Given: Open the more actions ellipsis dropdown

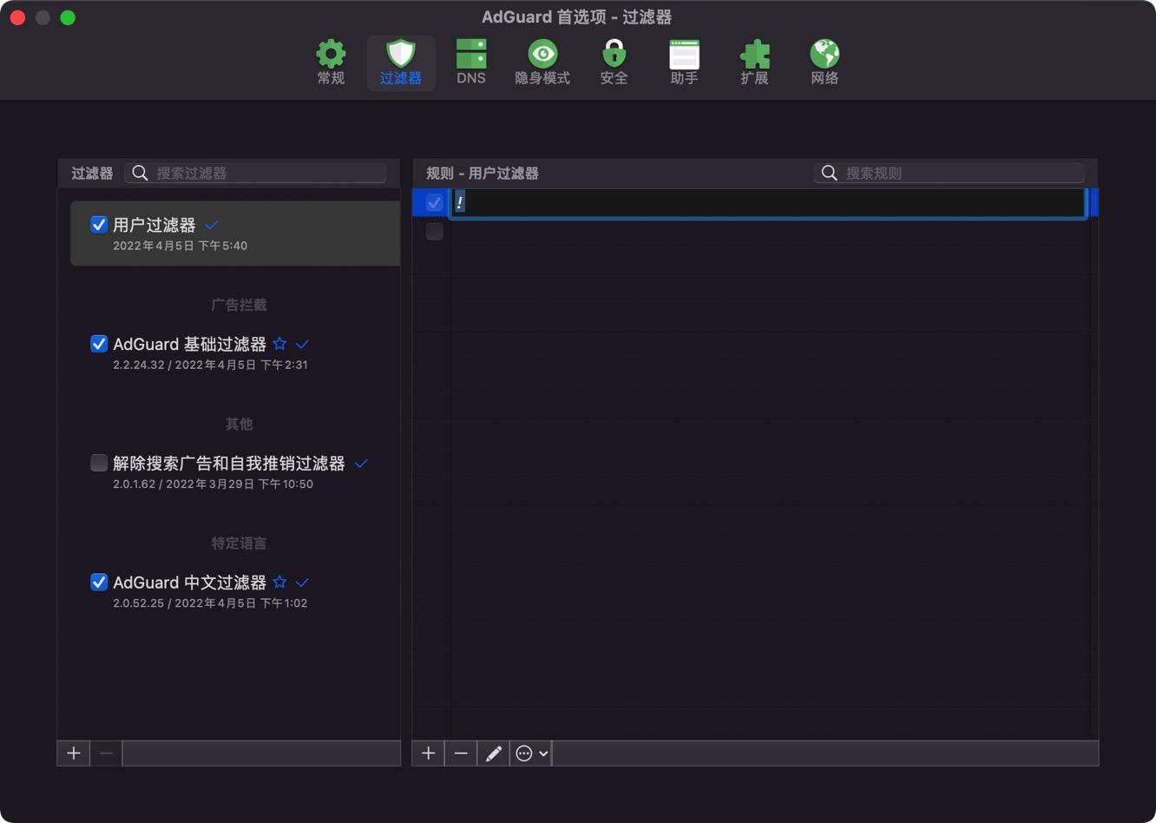Looking at the screenshot, I should coord(531,754).
